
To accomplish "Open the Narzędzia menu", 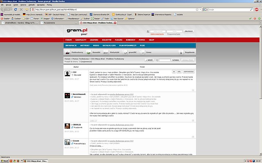I will 41,5.
